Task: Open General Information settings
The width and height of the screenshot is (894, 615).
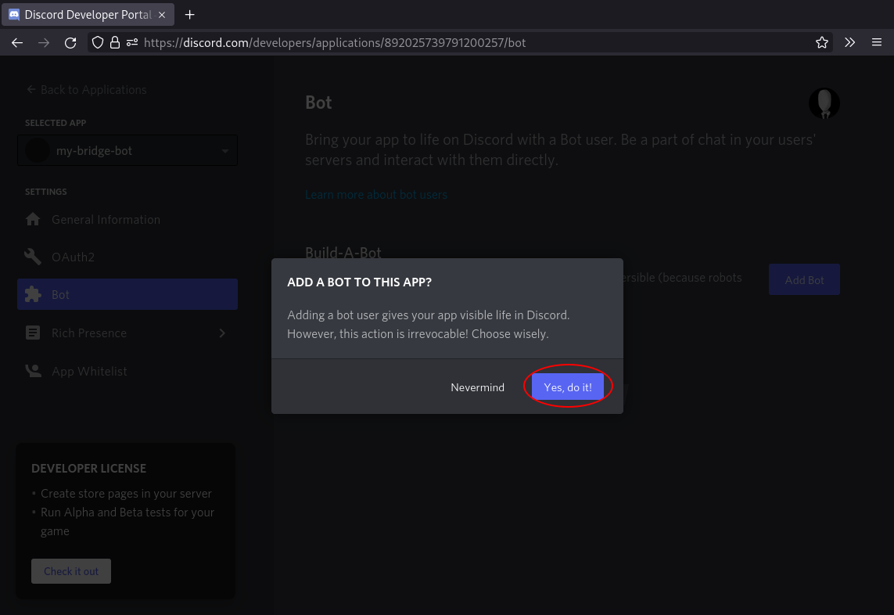Action: point(127,220)
